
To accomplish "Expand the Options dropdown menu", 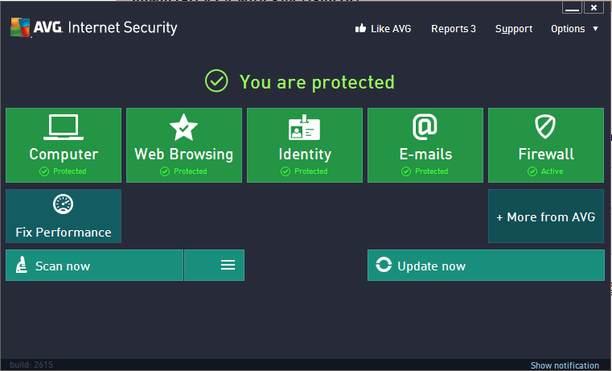I will pos(574,29).
